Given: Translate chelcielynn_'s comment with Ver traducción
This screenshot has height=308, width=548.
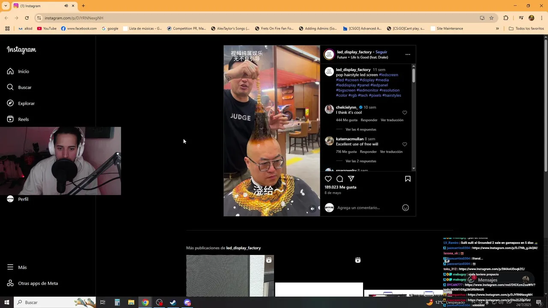Looking at the screenshot, I should [x=392, y=120].
